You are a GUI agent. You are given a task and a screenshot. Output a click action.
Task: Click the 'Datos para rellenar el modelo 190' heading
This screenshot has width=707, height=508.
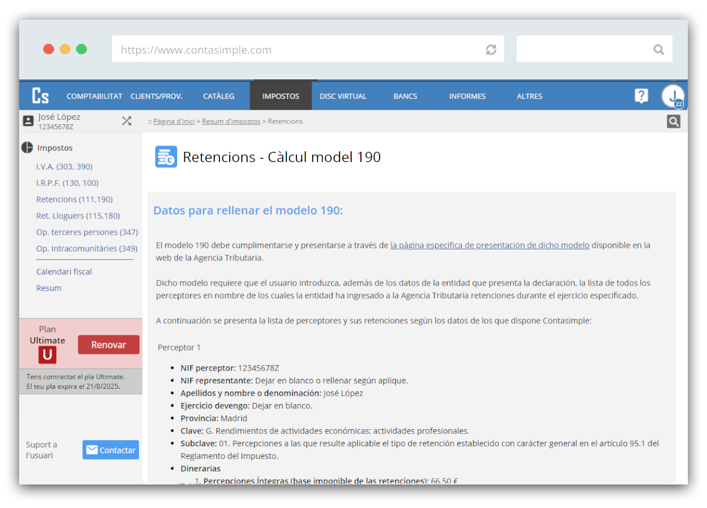click(x=248, y=211)
